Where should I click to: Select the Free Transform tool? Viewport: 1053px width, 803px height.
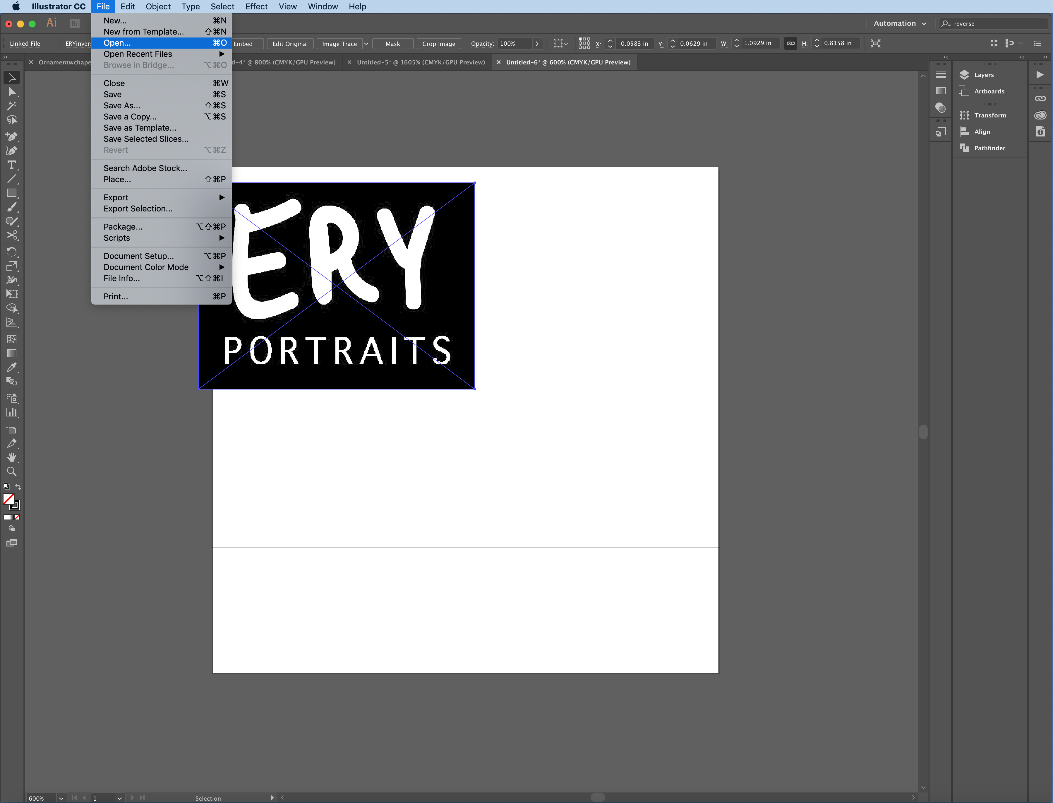tap(11, 294)
